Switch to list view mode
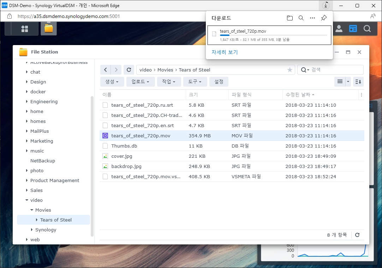This screenshot has height=268, width=382. [x=340, y=82]
